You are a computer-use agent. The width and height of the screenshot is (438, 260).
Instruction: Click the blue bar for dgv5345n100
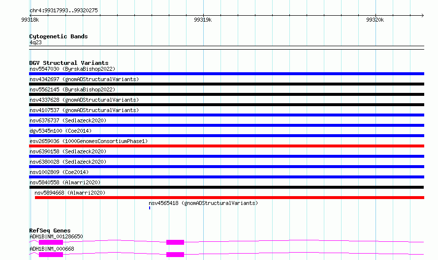(x=226, y=136)
